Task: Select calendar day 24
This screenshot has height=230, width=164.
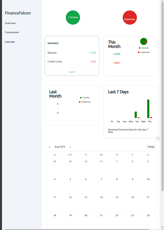Action: click(148, 215)
